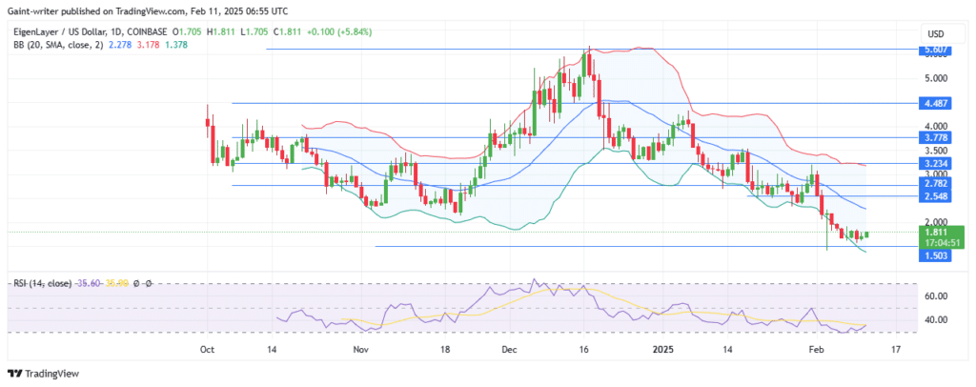Image resolution: width=976 pixels, height=387 pixels.
Task: Click the 3.778 price level label
Action: point(934,137)
